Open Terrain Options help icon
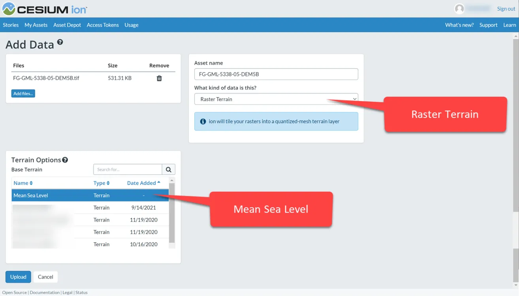519x296 pixels. click(65, 160)
